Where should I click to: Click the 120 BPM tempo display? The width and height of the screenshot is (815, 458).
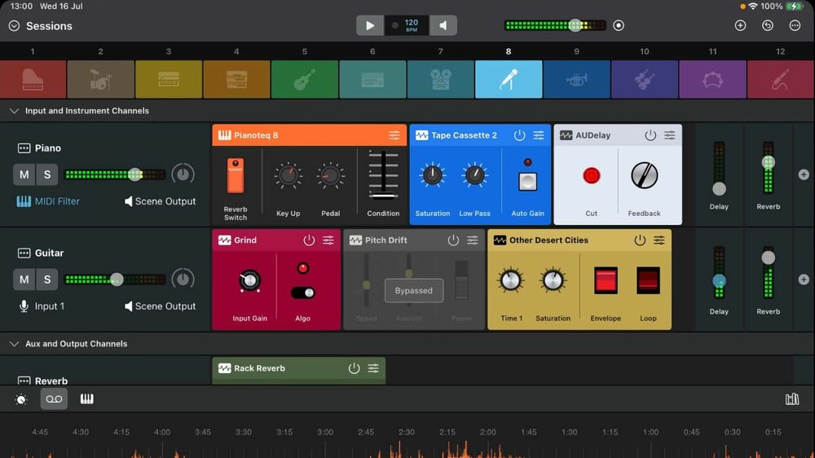click(x=407, y=25)
